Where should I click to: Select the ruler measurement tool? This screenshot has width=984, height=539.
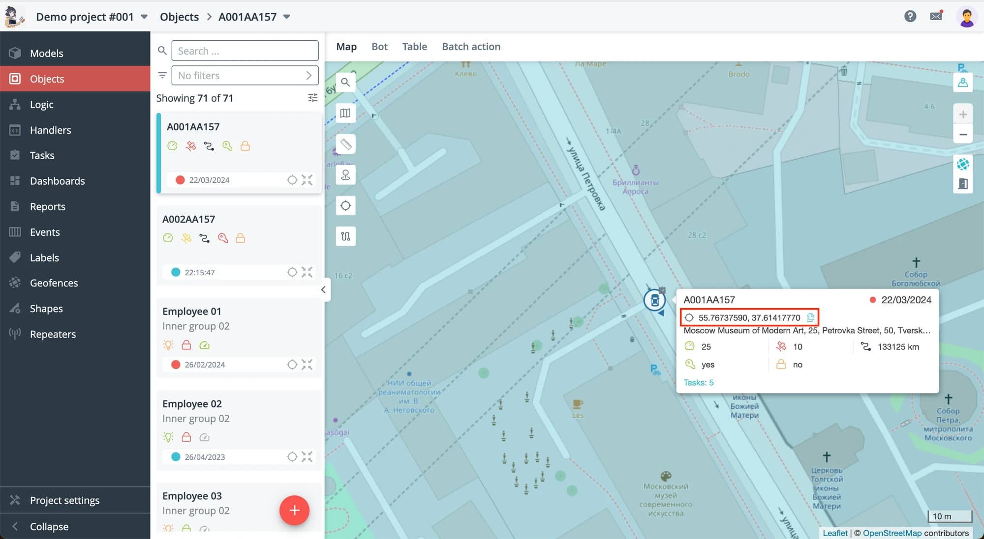tap(345, 144)
